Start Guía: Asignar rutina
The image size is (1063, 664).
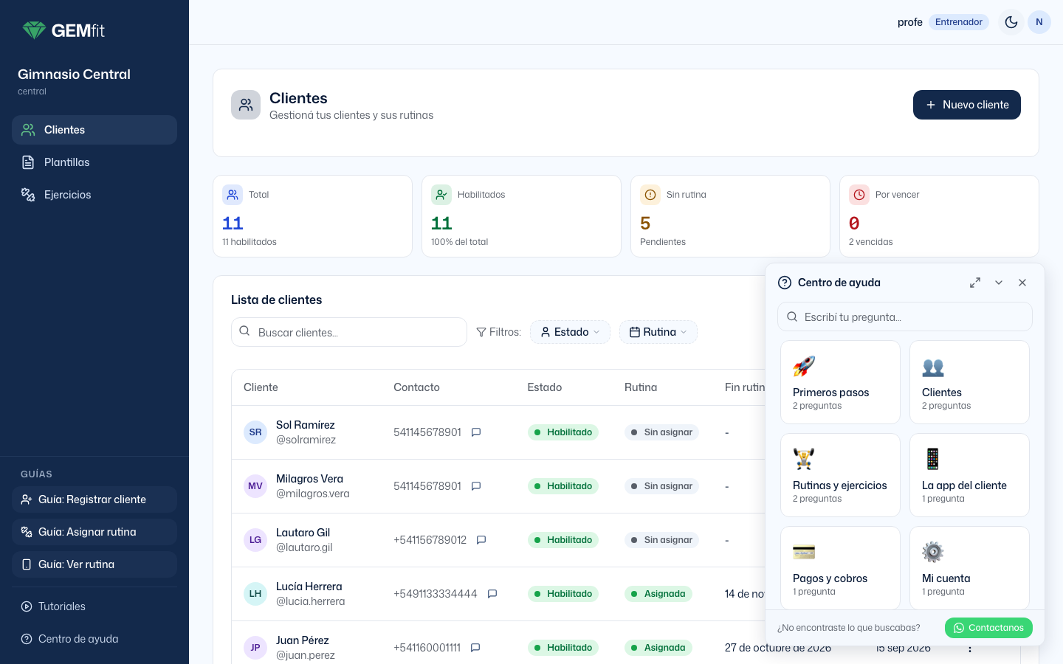click(x=94, y=532)
